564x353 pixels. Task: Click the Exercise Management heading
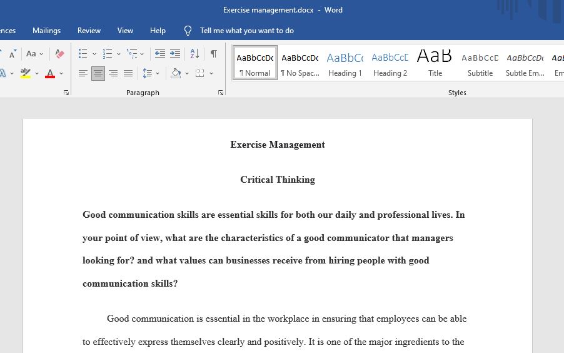(x=278, y=145)
